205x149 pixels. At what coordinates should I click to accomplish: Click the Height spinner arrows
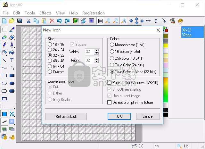click(97, 61)
